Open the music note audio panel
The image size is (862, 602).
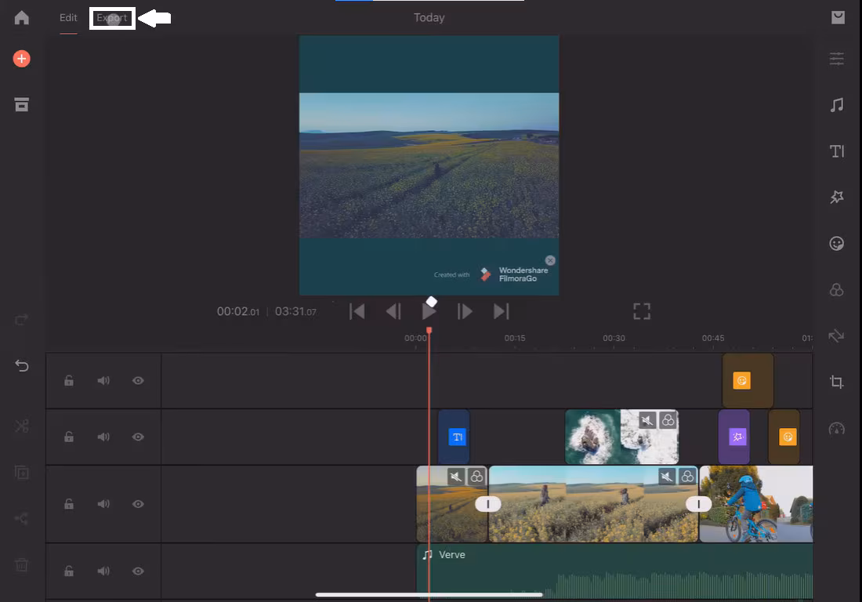(x=837, y=104)
